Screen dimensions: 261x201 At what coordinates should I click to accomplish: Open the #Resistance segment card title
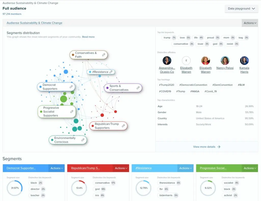(143, 168)
